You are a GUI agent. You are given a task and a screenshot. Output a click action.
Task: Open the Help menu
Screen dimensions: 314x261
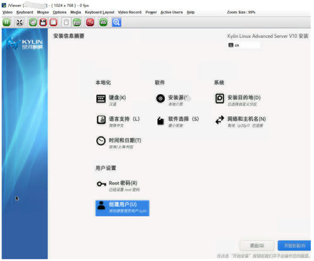point(191,12)
